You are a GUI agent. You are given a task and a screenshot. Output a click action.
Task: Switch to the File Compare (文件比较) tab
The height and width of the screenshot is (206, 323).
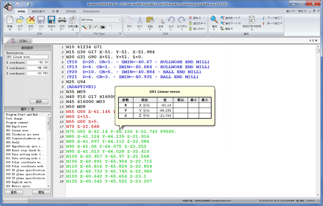tap(70, 11)
